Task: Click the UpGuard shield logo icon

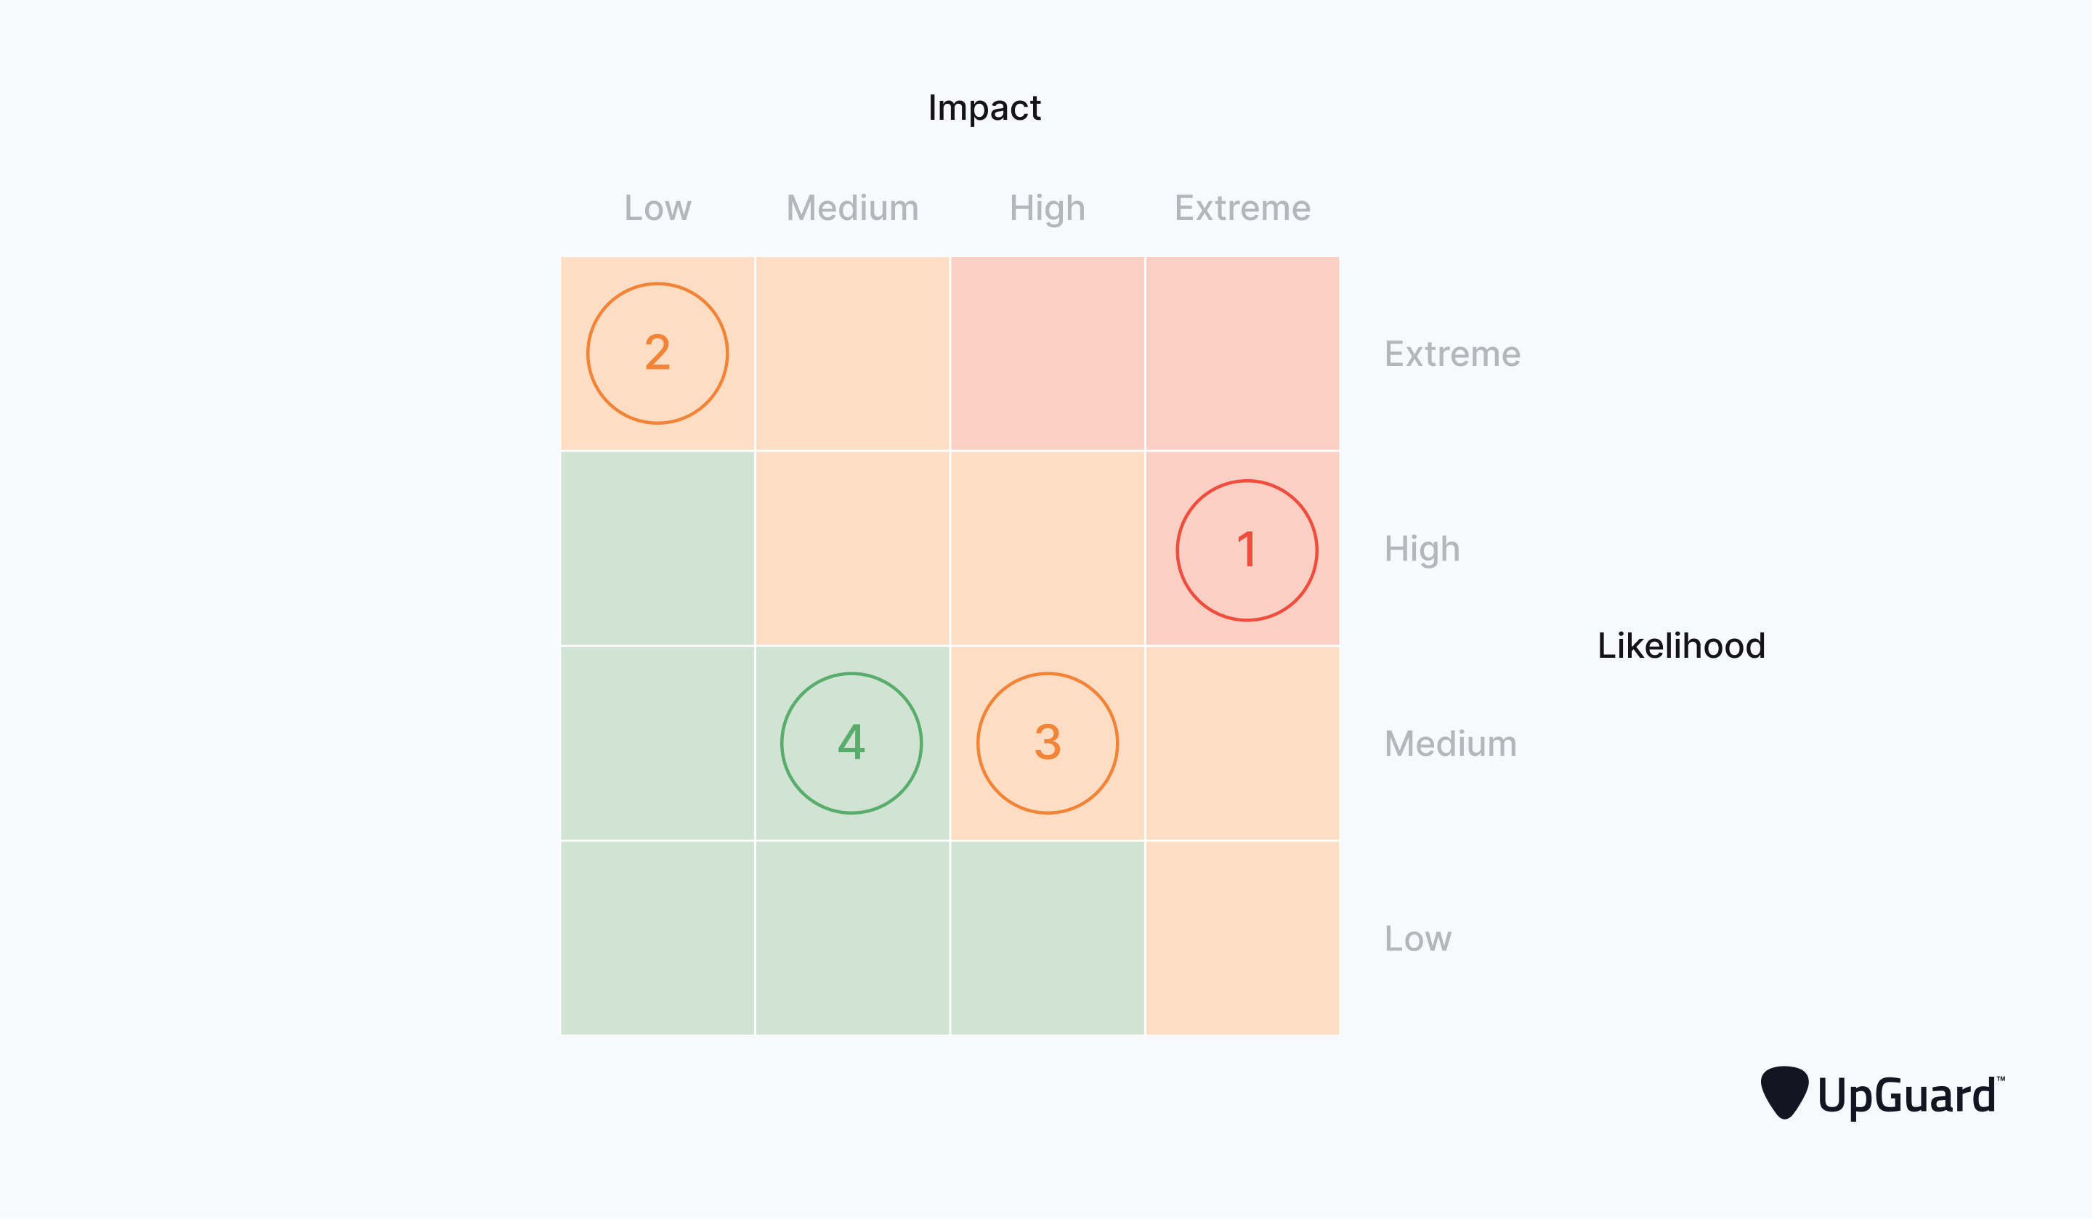Action: pyautogui.click(x=1784, y=1093)
